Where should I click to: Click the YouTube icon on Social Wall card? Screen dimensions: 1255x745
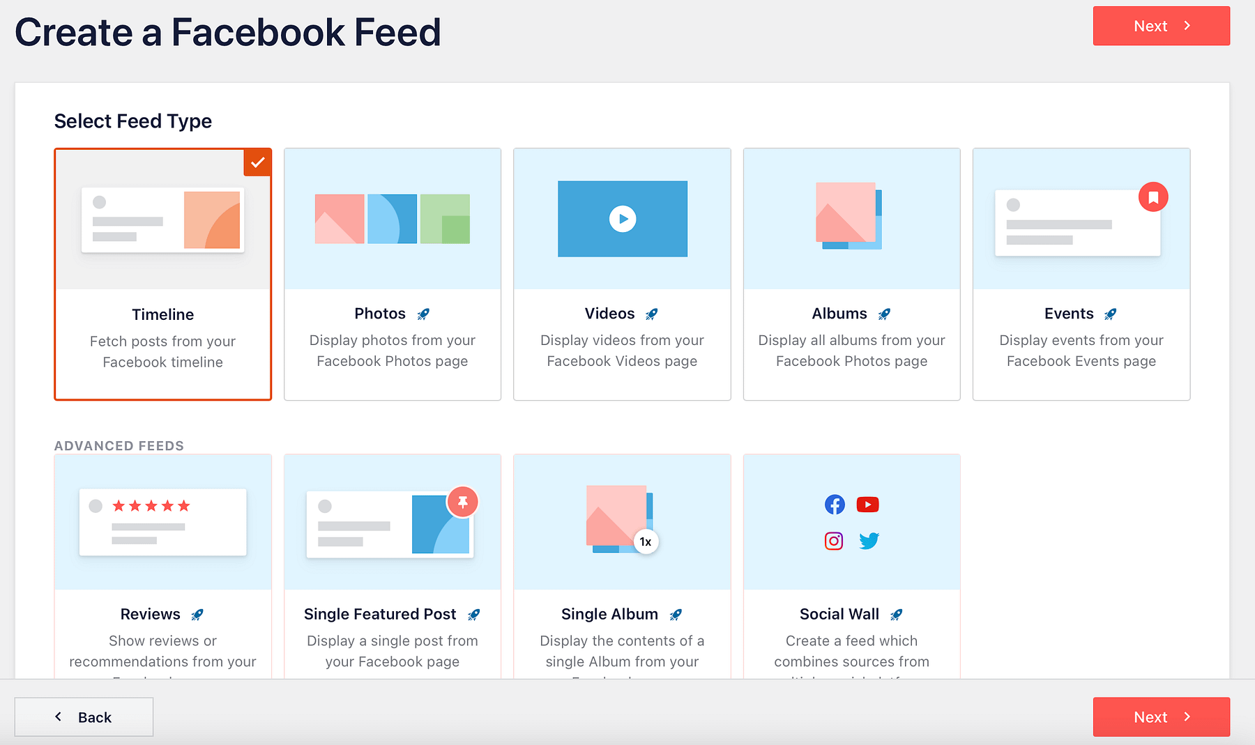click(868, 505)
